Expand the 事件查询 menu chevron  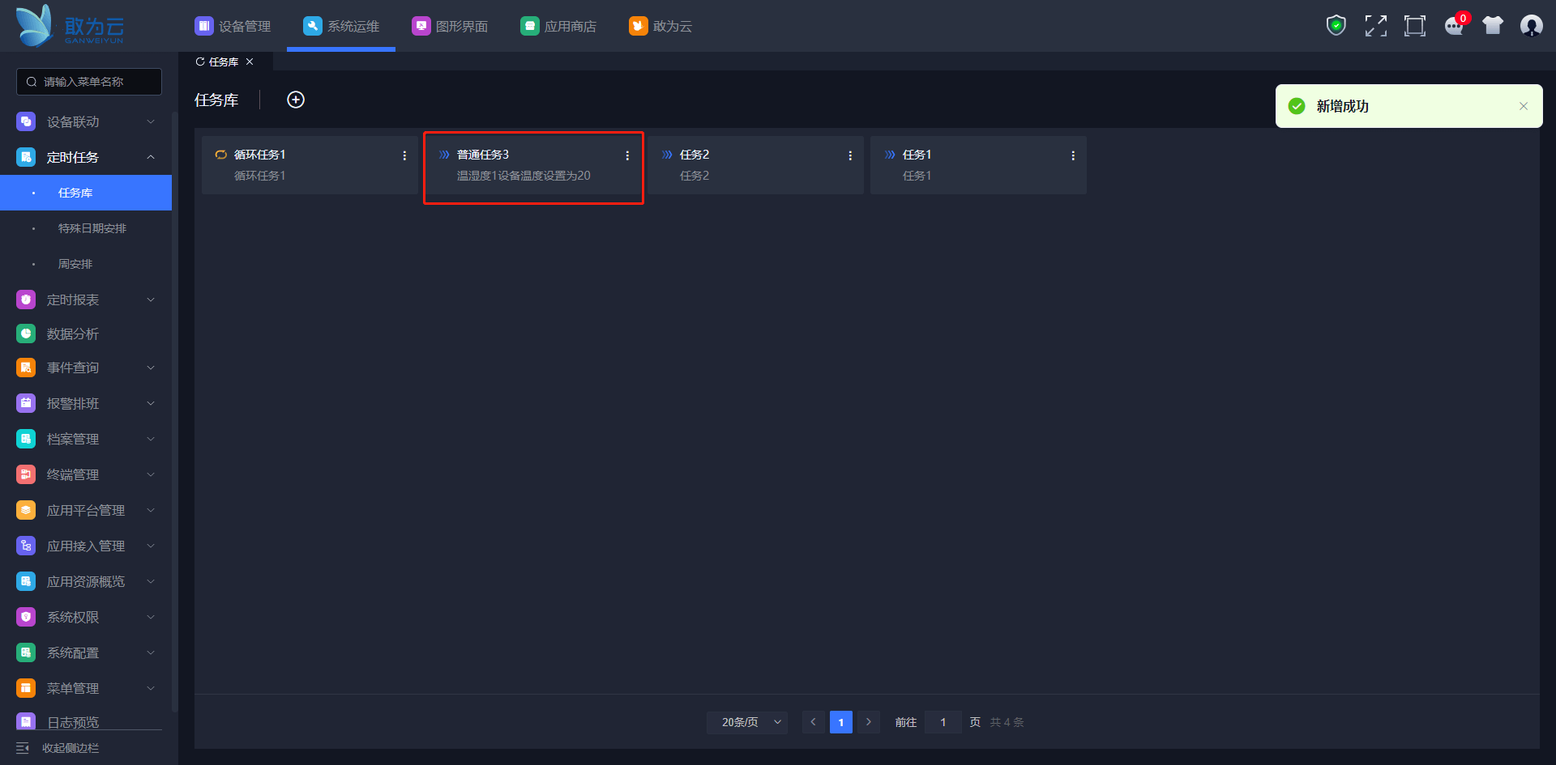[151, 368]
